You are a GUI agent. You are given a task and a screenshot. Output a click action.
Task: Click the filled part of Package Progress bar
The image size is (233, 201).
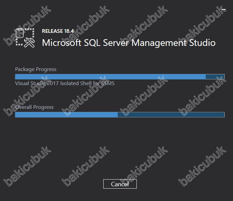pos(110,77)
